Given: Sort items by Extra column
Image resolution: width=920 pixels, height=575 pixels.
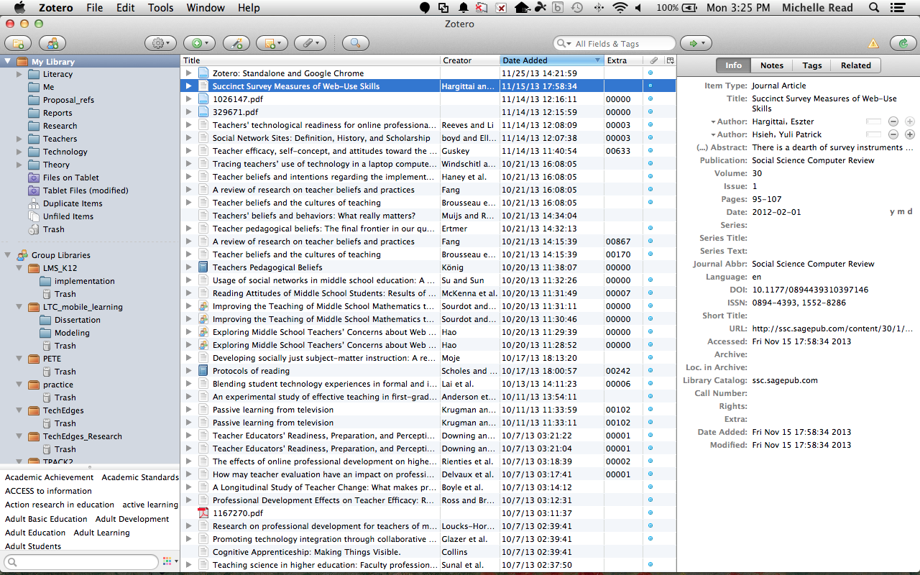Looking at the screenshot, I should [x=624, y=60].
